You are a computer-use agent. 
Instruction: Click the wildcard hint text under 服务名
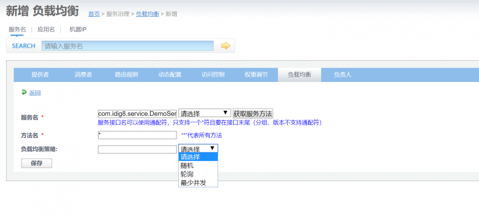(x=210, y=123)
